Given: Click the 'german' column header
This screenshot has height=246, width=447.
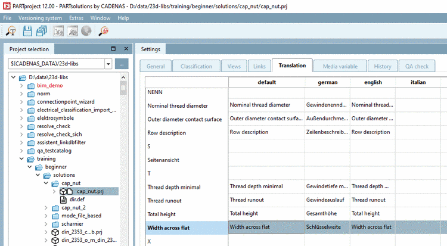Looking at the screenshot, I should coord(328,82).
